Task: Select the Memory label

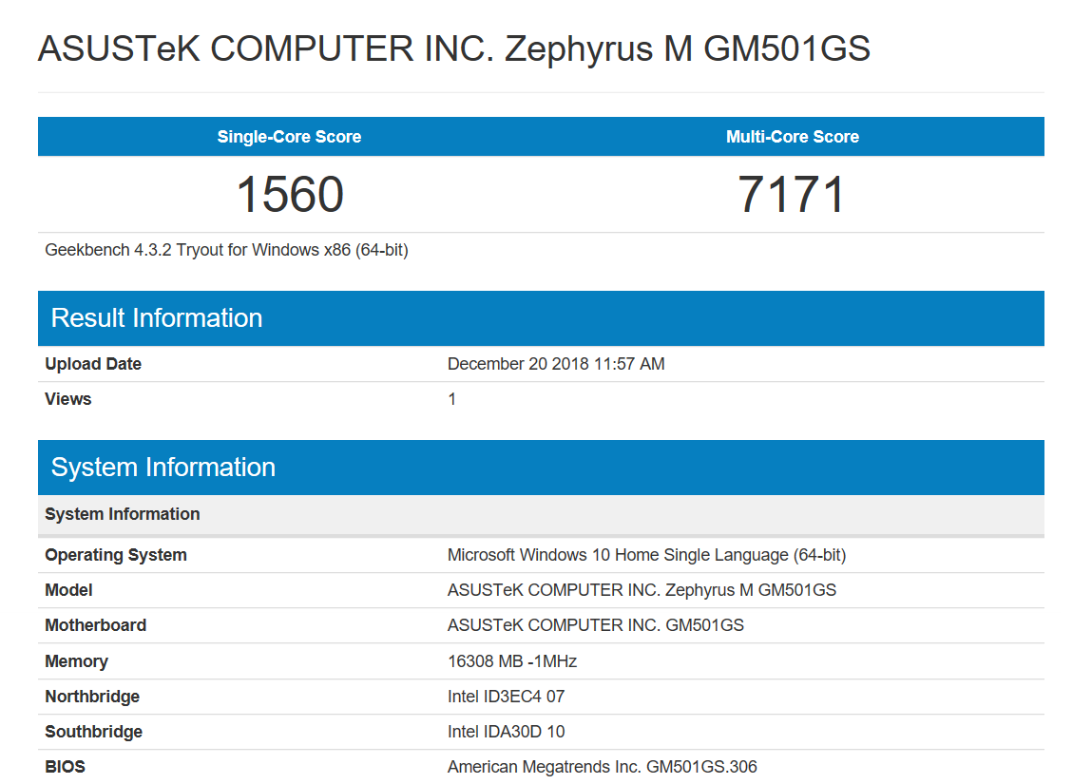Action: pos(77,661)
